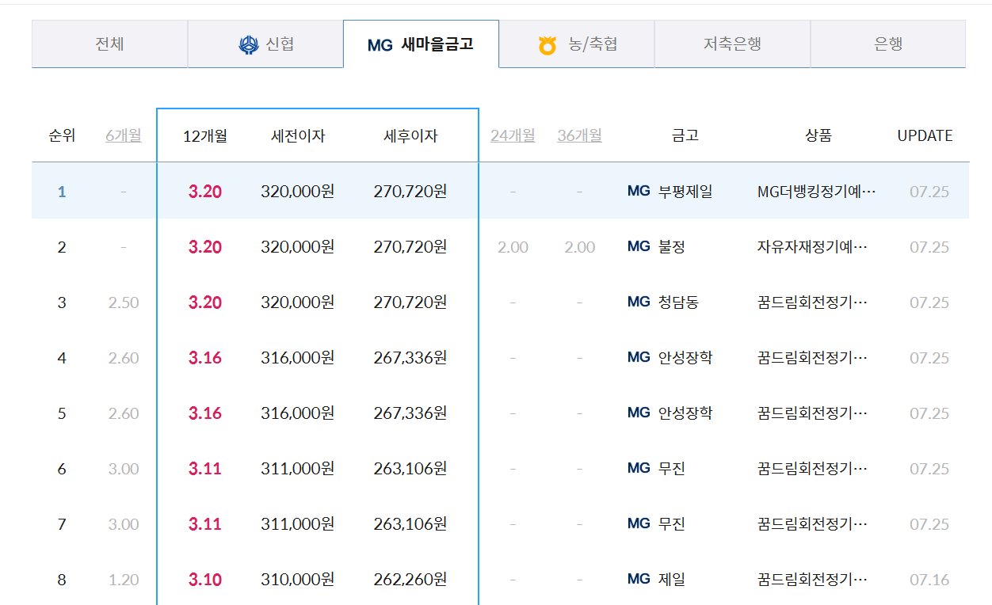
Task: Click the 불정 bank name
Action: (x=672, y=247)
